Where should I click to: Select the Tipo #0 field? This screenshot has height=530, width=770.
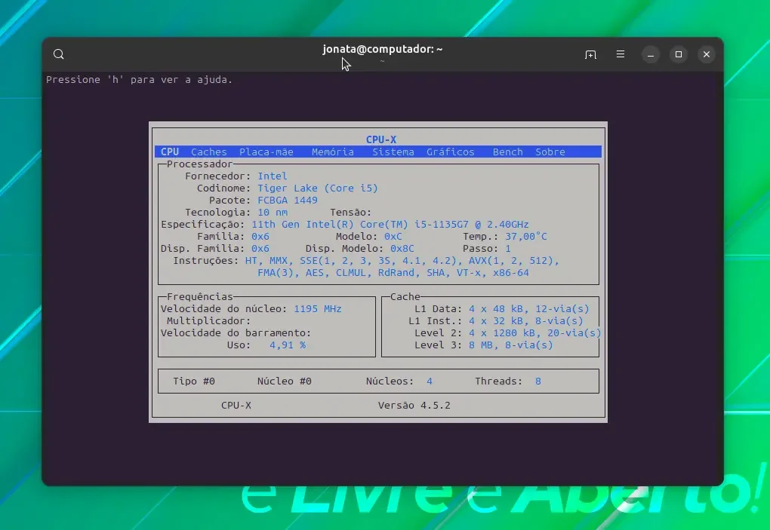(x=193, y=381)
